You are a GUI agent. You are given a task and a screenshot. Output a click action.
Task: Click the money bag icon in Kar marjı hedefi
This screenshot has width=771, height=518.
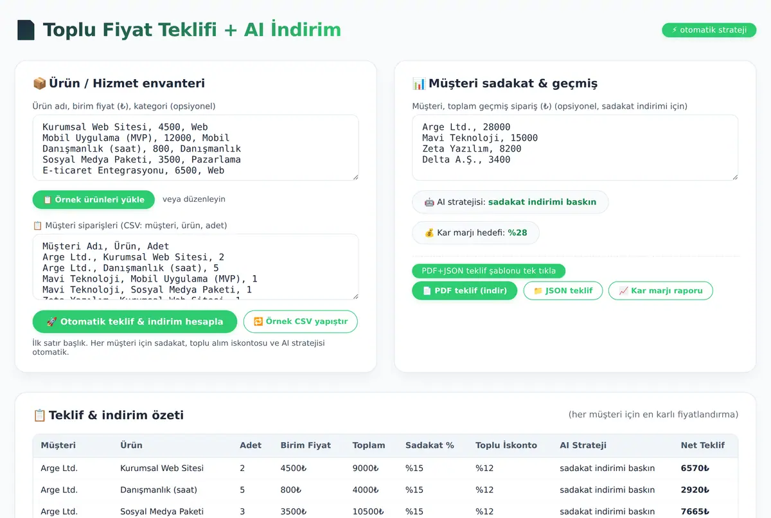[x=429, y=233]
